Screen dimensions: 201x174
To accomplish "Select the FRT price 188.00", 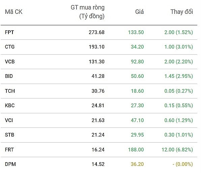I will tap(136, 150).
